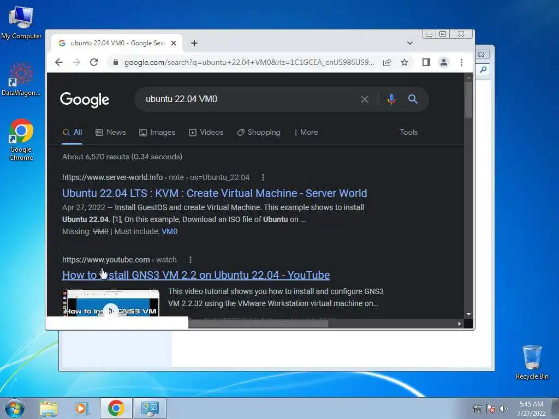Open the Action Center flag icon
The width and height of the screenshot is (559, 419).
491,409
